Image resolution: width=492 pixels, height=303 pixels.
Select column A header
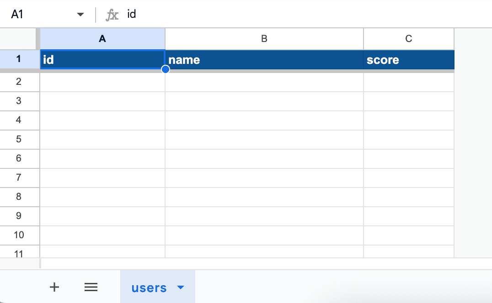pyautogui.click(x=102, y=39)
